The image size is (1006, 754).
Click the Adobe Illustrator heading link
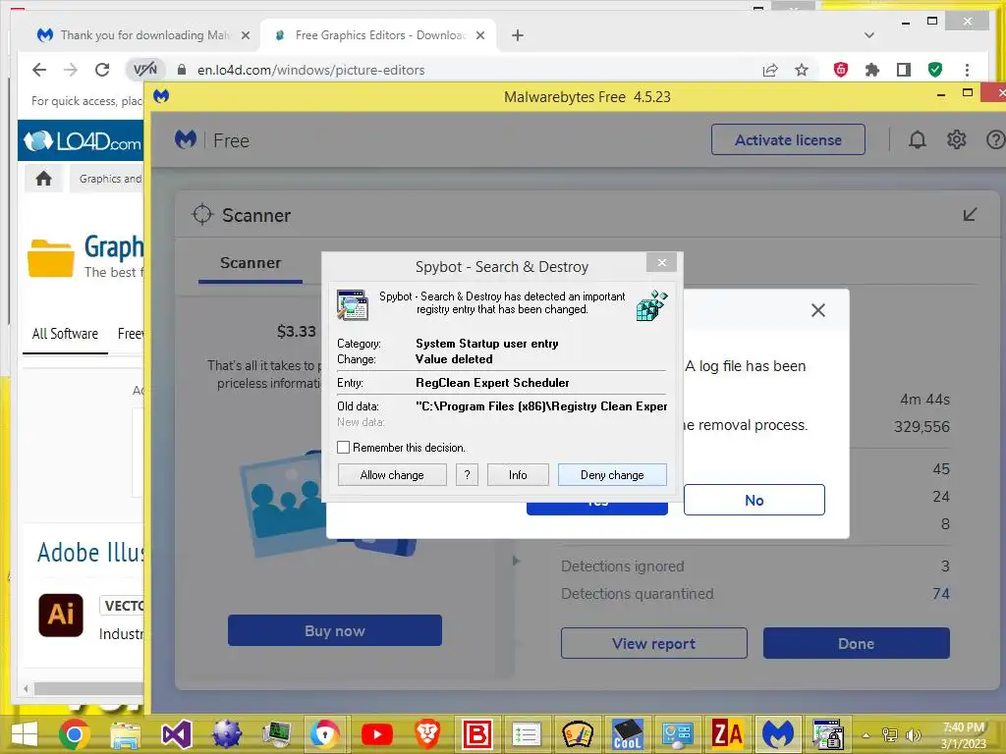pyautogui.click(x=90, y=553)
